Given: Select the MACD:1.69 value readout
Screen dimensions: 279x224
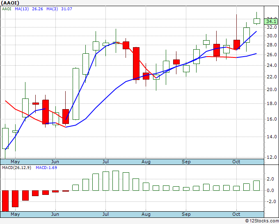Looking at the screenshot, I should click(x=46, y=168).
